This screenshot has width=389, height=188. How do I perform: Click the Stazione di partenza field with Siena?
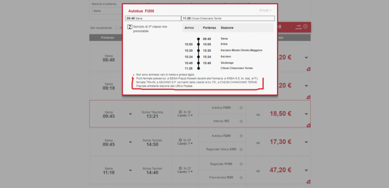(107, 11)
